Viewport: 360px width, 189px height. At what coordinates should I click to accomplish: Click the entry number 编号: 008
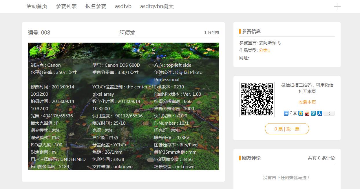point(39,32)
